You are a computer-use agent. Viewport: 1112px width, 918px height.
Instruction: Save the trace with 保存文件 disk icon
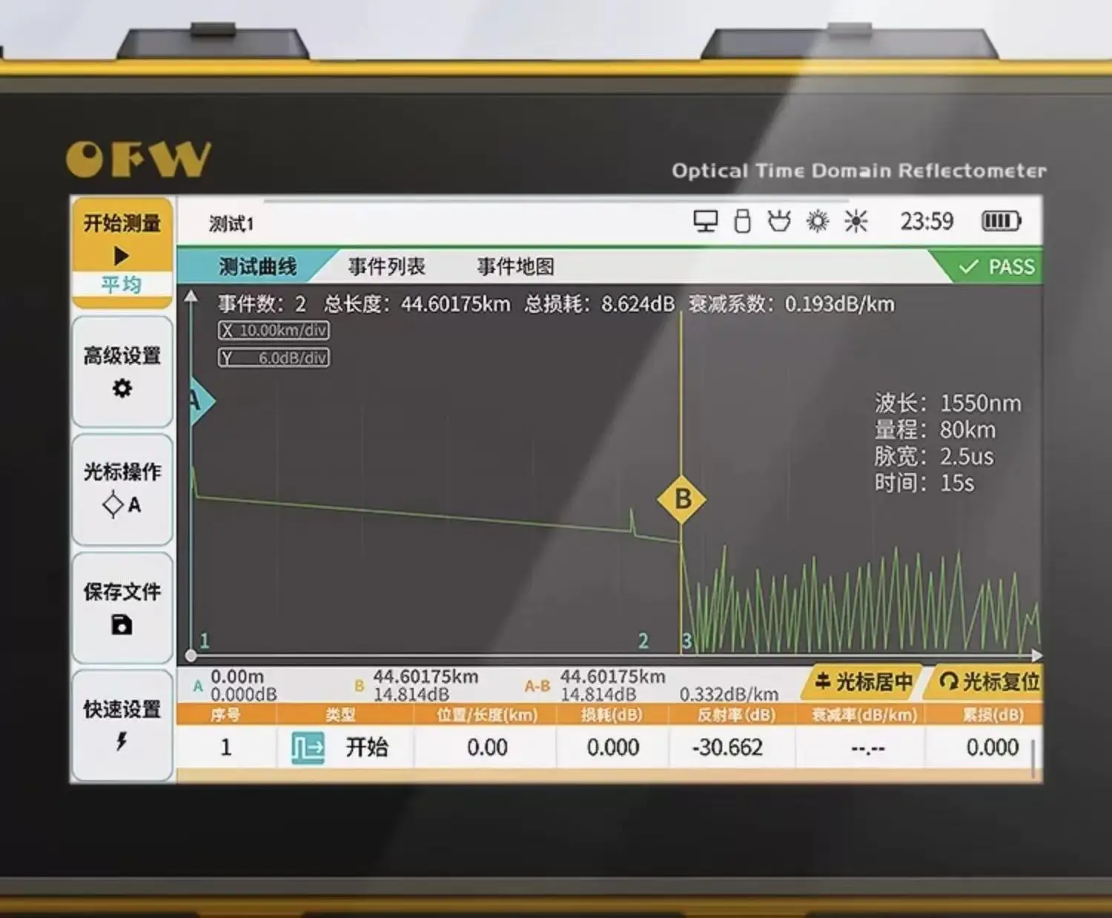[x=122, y=607]
